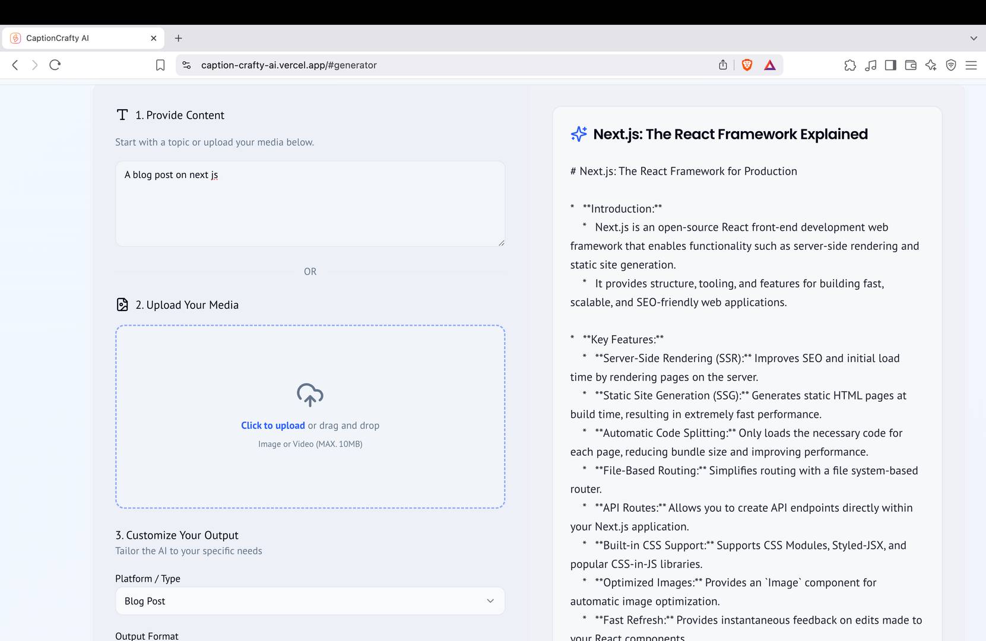Open the tab list chevron dropdown
986x641 pixels.
974,38
